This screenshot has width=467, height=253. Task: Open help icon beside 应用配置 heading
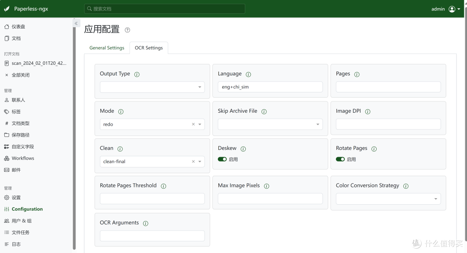tap(128, 30)
